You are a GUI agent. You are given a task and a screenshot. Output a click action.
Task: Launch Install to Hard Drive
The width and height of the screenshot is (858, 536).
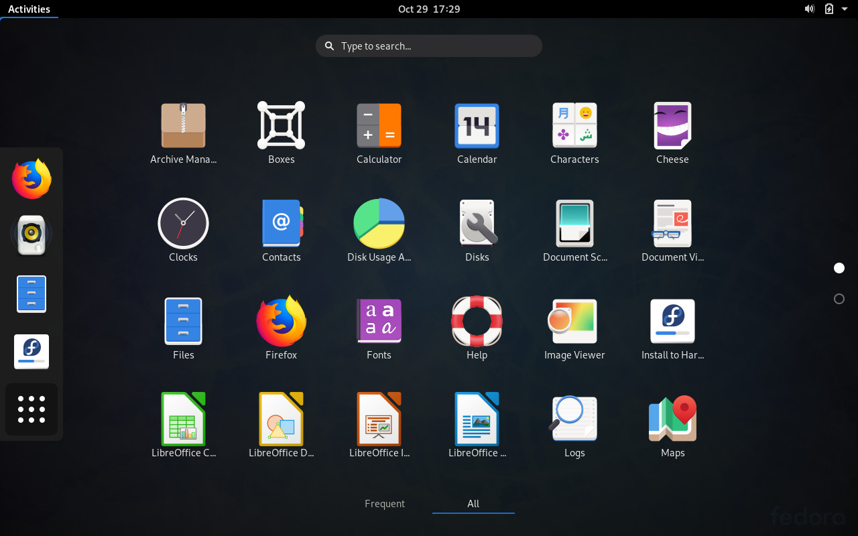672,321
